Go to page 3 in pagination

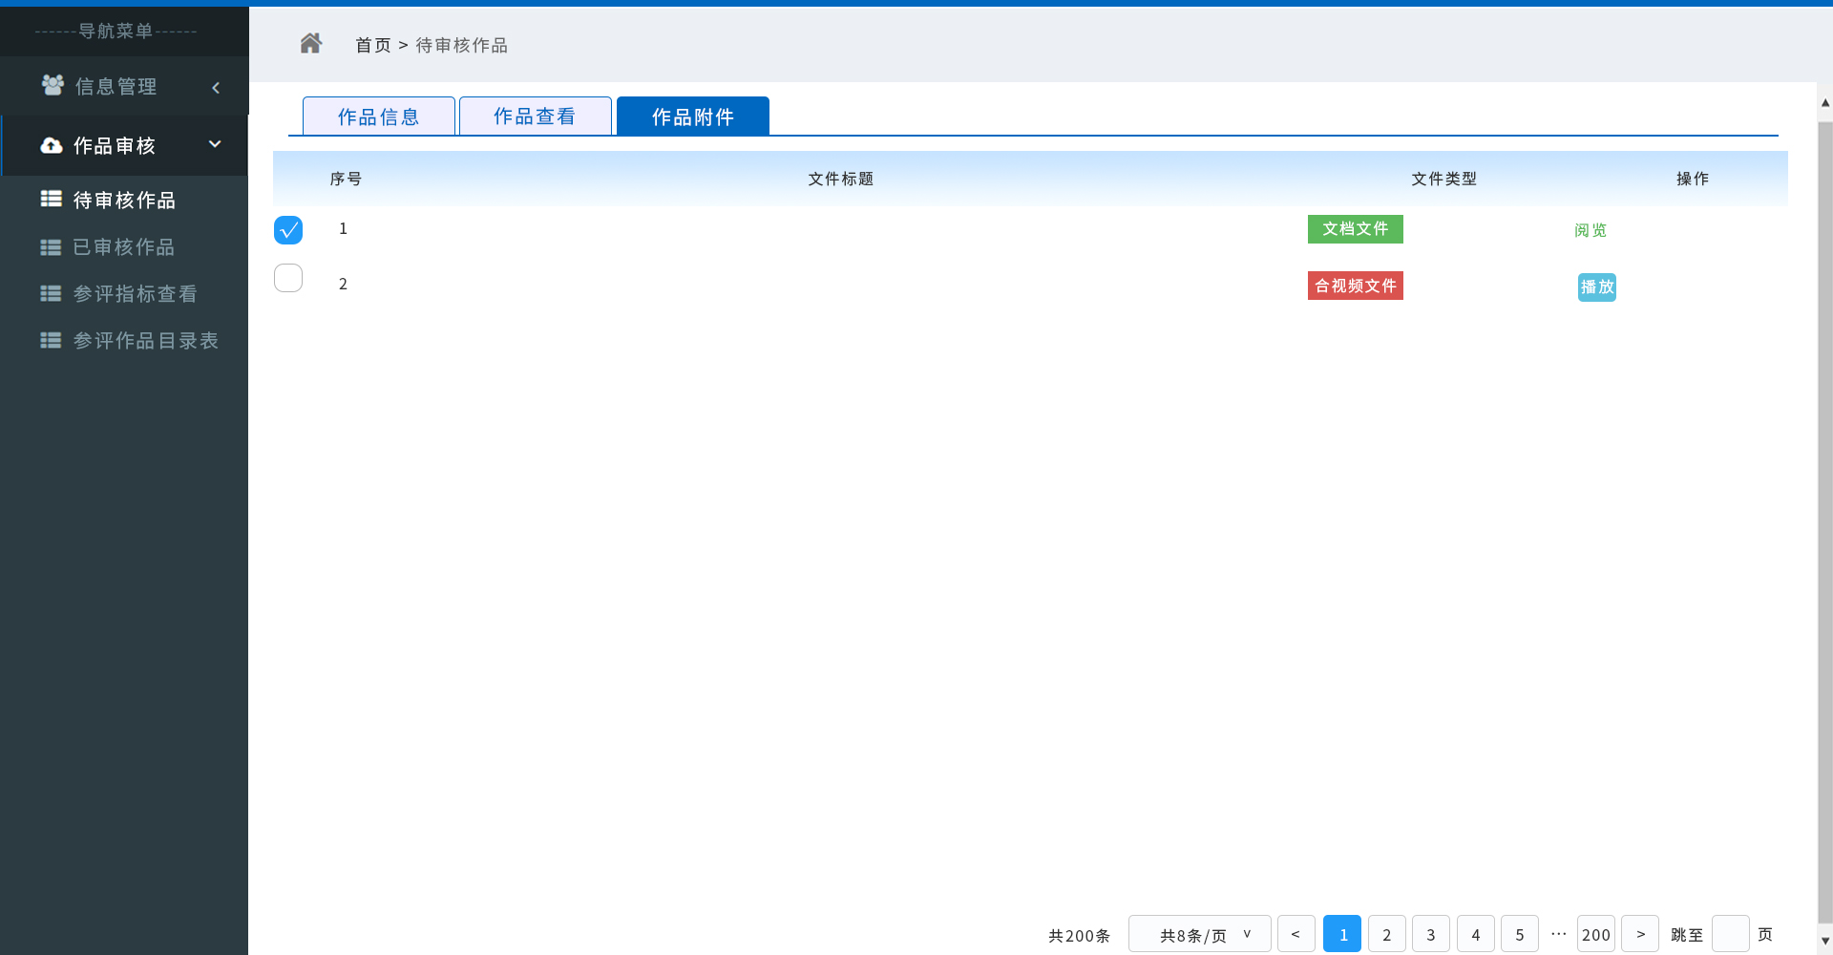click(1430, 934)
